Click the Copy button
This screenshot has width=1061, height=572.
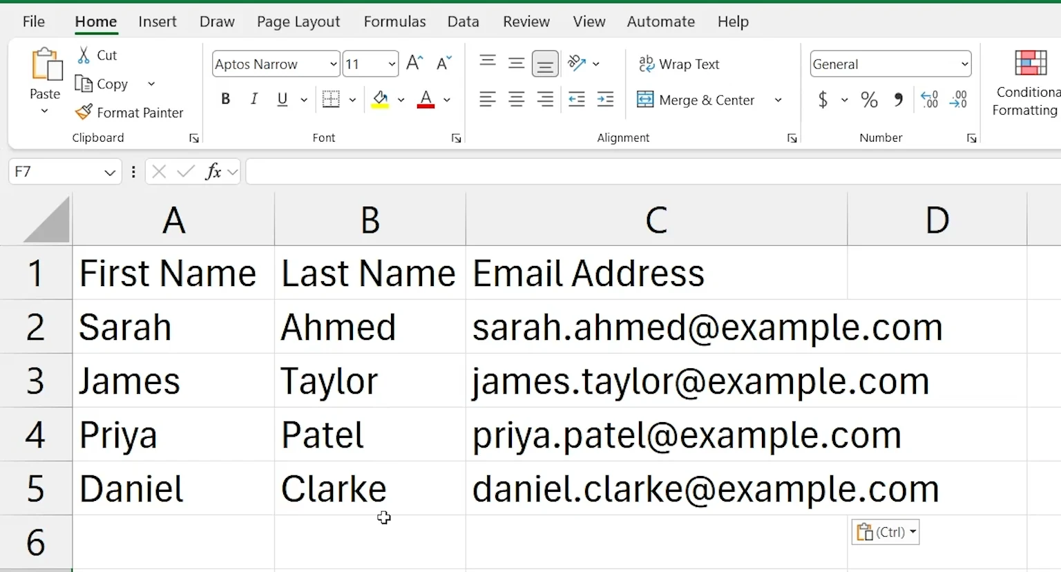102,84
